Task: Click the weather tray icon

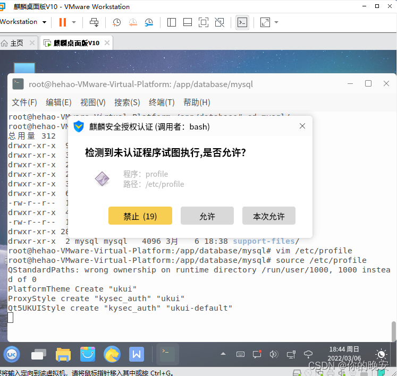Action: pyautogui.click(x=308, y=354)
